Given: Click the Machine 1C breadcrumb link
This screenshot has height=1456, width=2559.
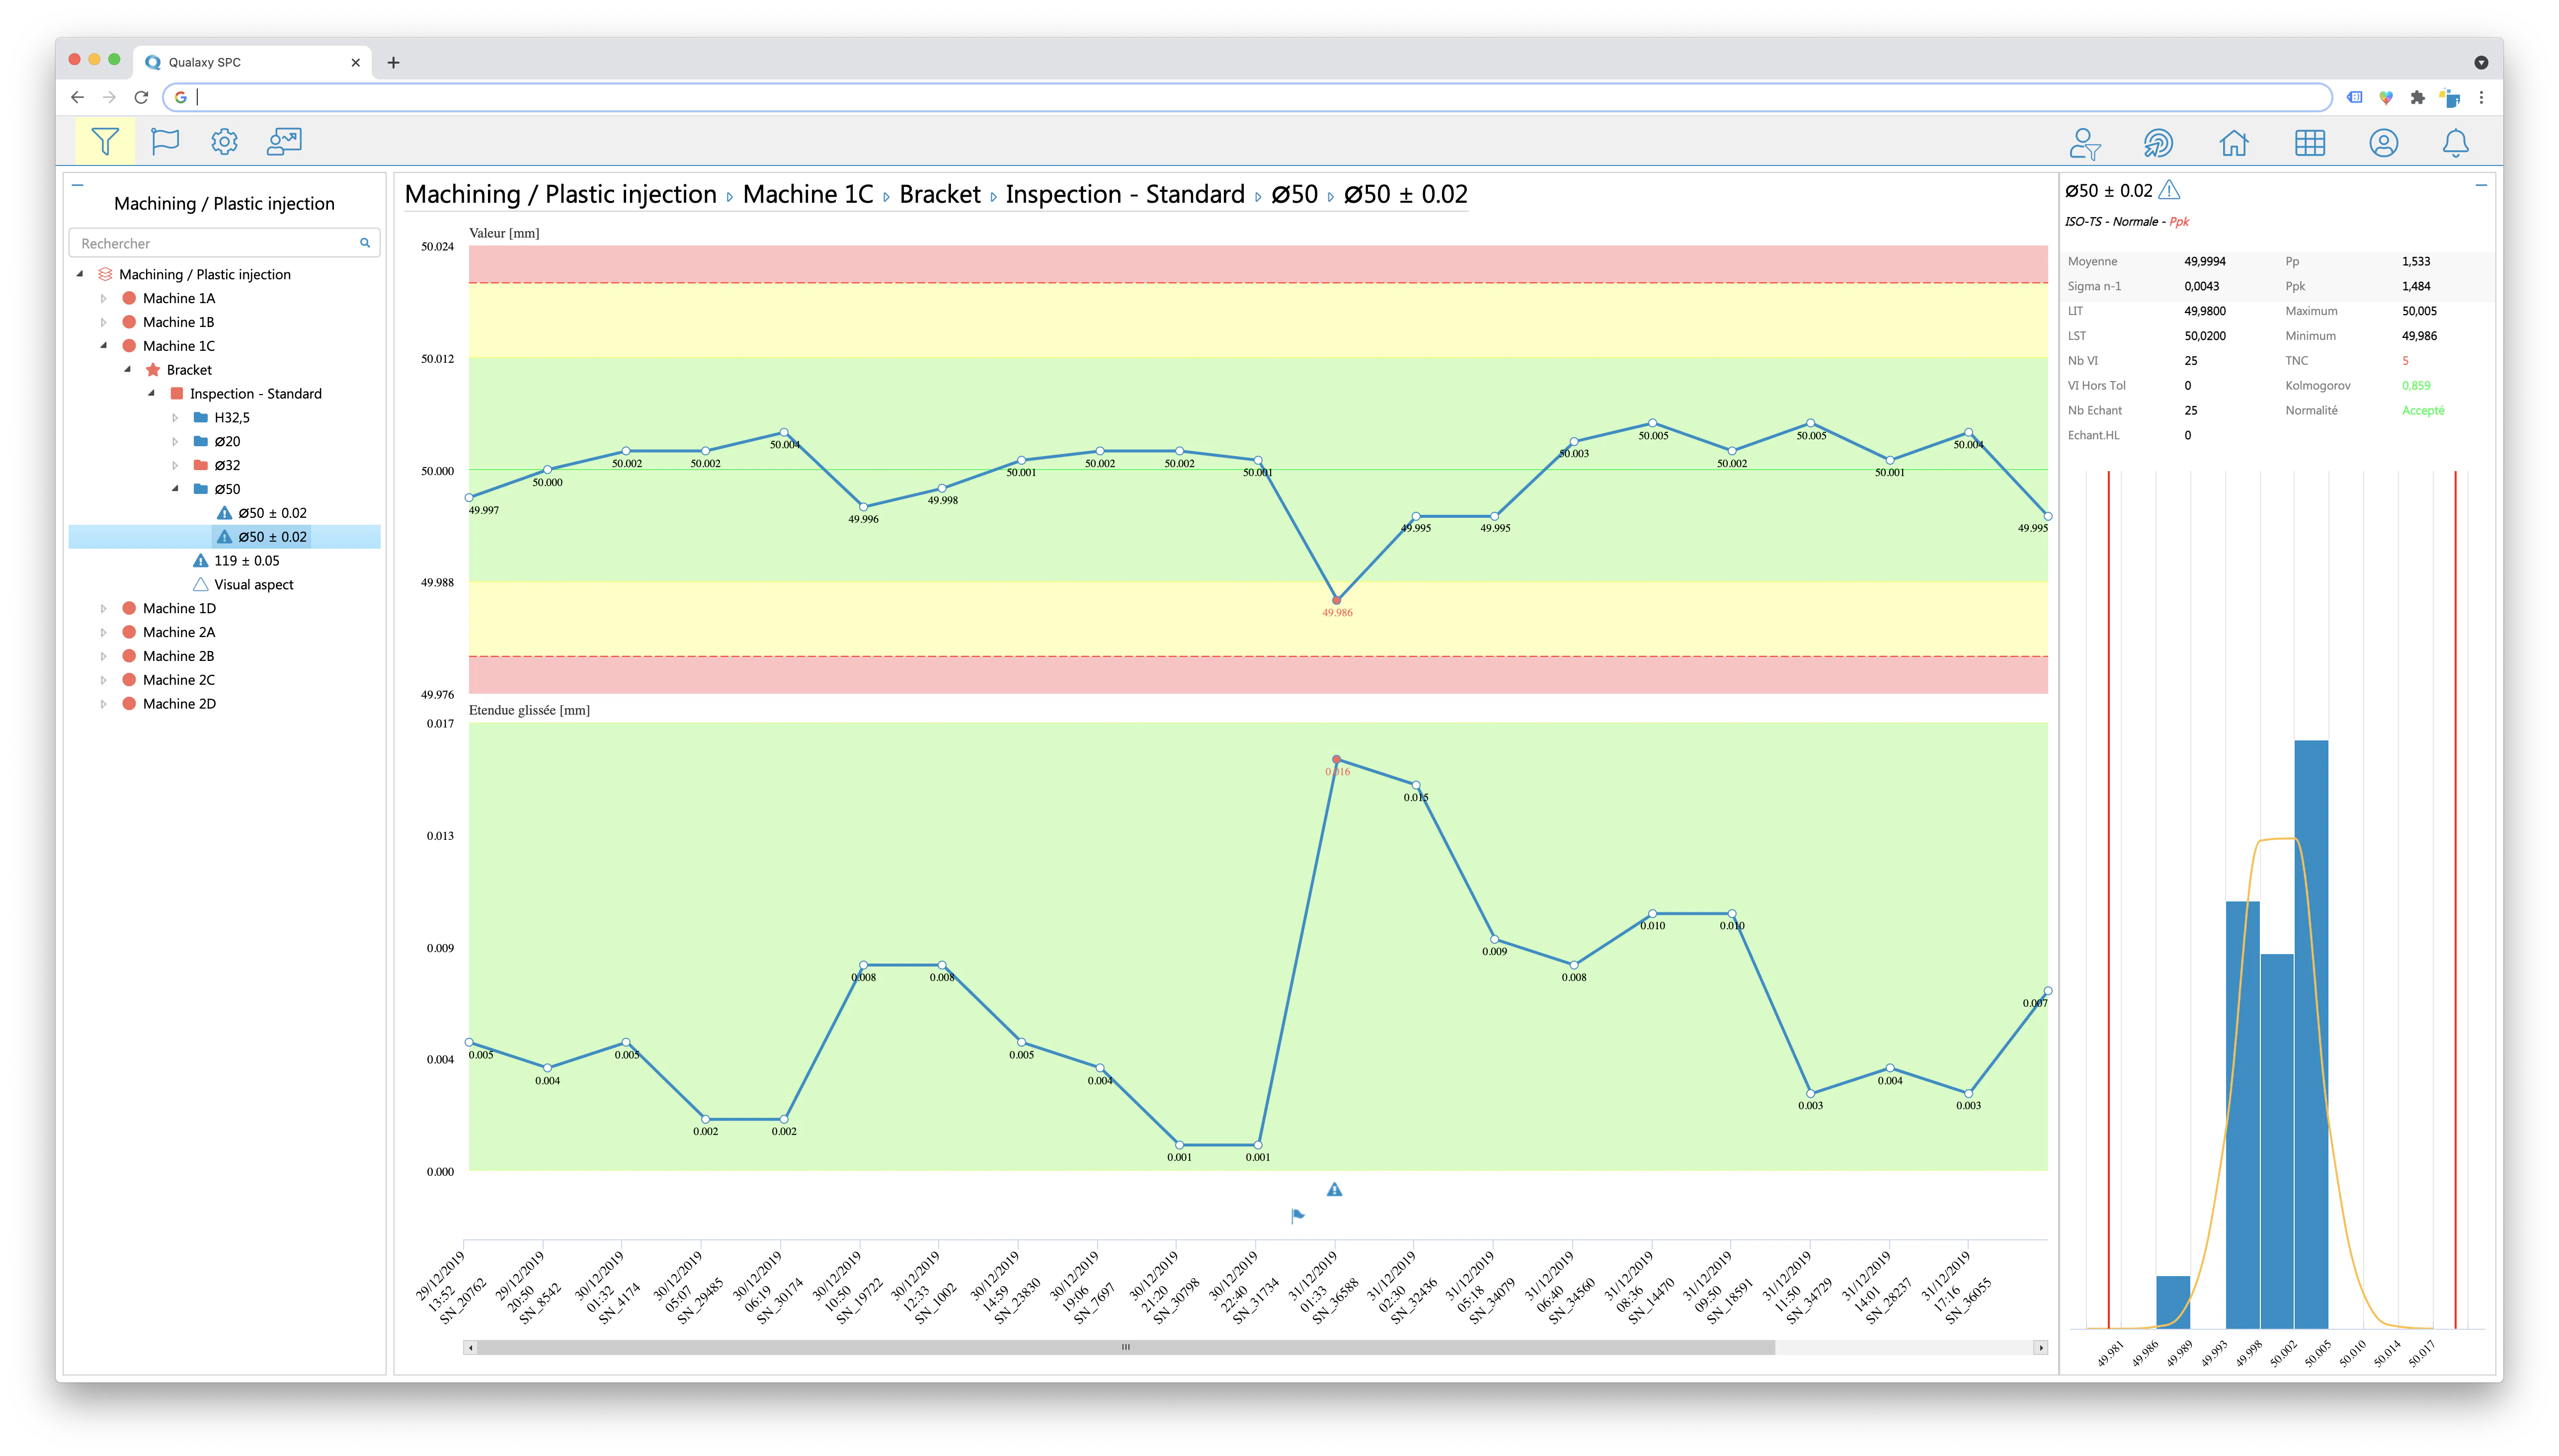Looking at the screenshot, I should pos(807,194).
